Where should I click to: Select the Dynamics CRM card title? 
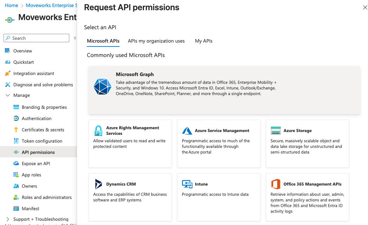(x=121, y=184)
